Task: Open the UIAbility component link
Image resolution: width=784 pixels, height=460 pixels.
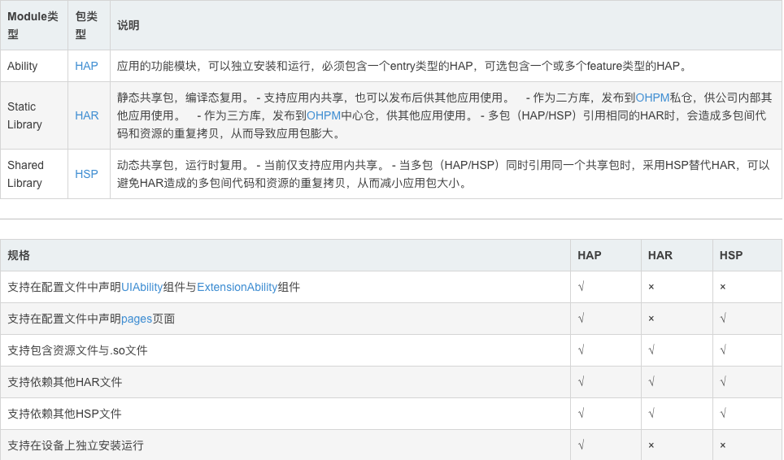Action: coord(142,287)
